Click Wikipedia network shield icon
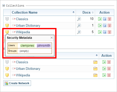Screen dimensions: 117x92 pyautogui.click(x=7, y=75)
